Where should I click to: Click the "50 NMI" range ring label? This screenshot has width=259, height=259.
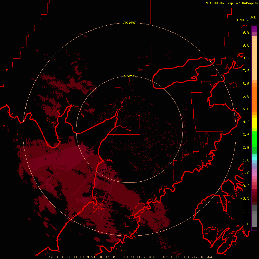[x=129, y=76]
